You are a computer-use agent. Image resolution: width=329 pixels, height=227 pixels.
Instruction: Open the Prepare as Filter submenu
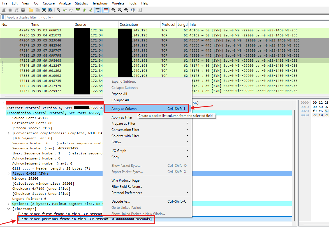[123, 124]
